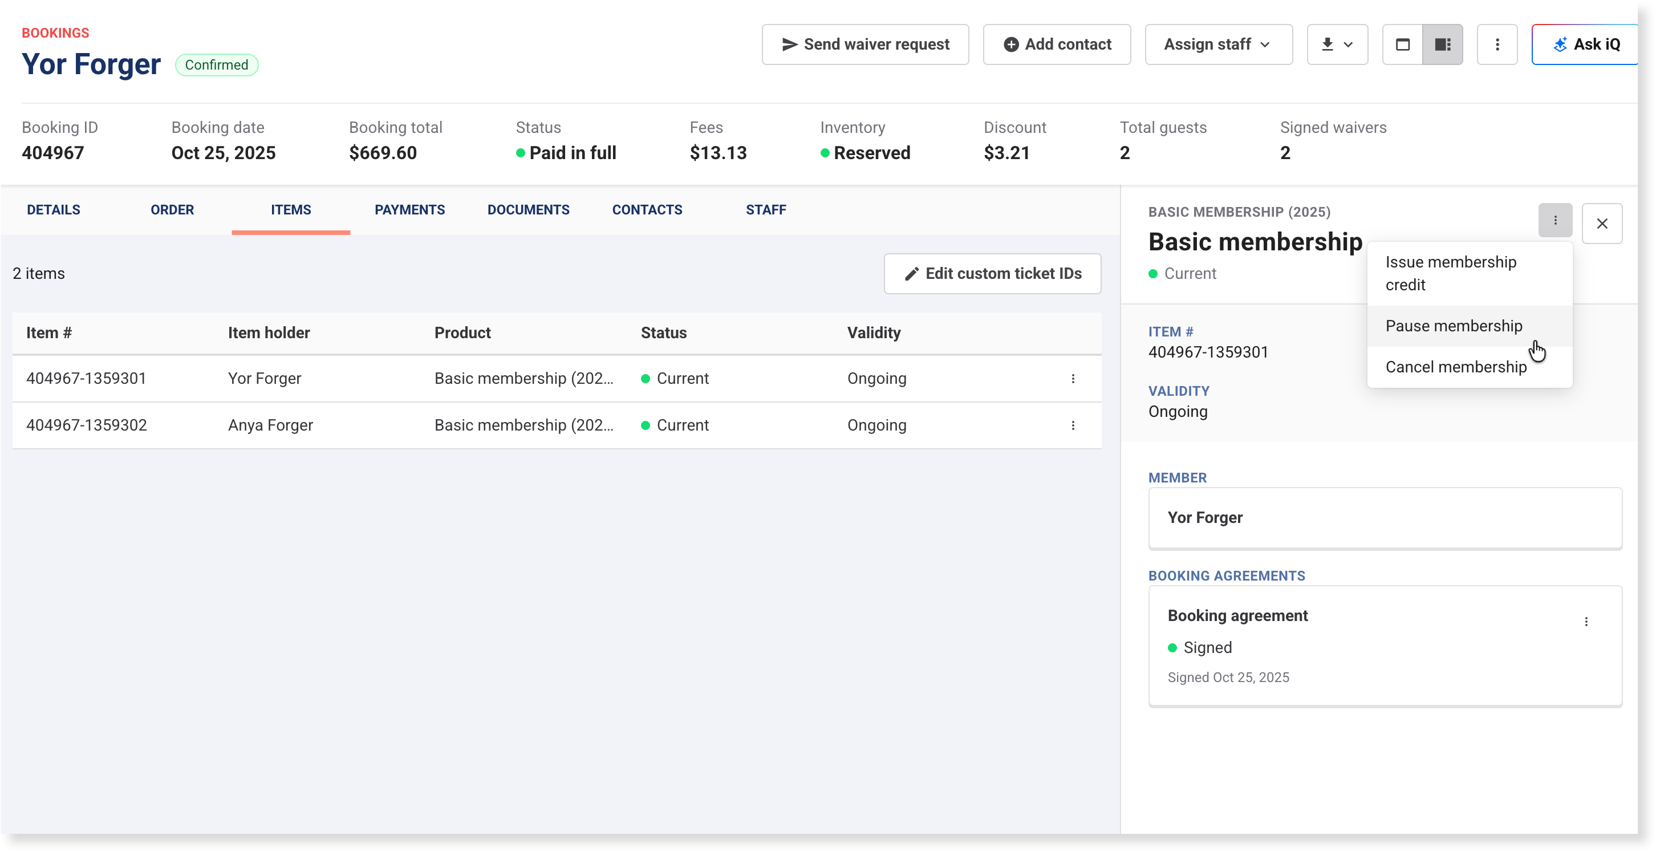
Task: Click the Product column header
Action: click(463, 332)
